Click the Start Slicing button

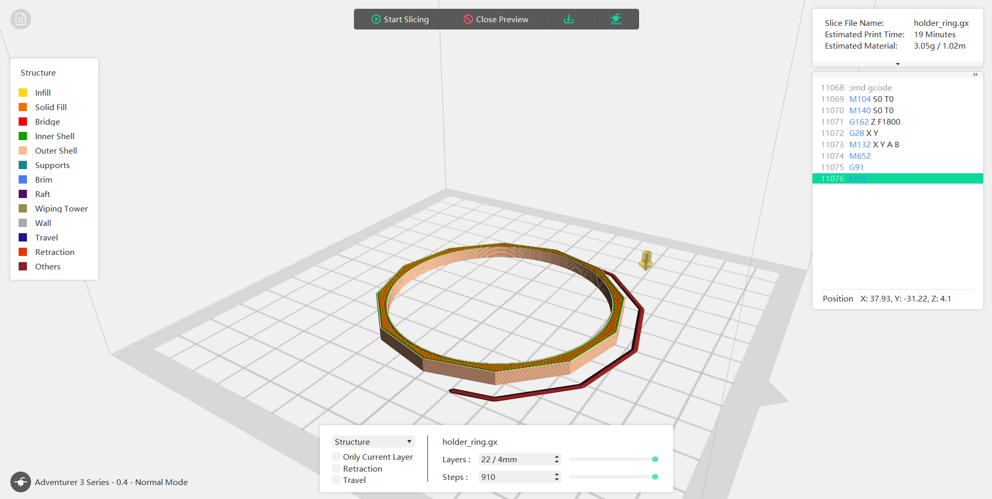tap(400, 19)
